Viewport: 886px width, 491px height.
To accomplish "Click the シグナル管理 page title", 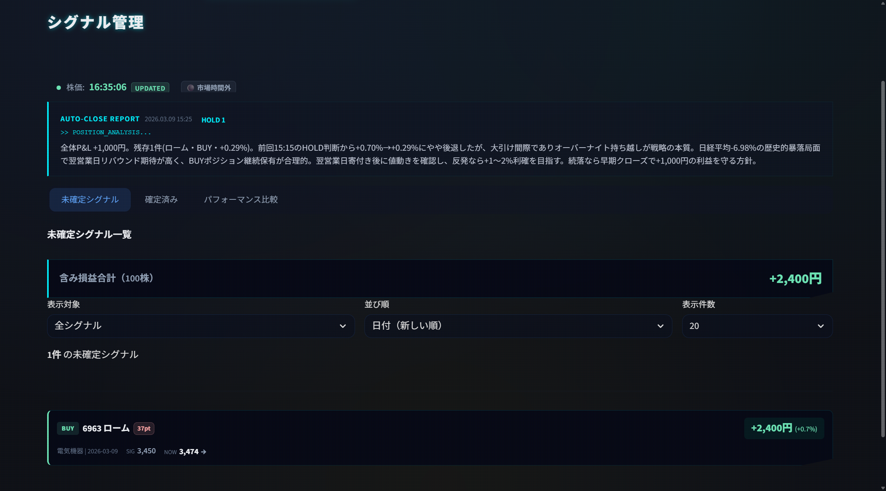I will click(x=95, y=23).
